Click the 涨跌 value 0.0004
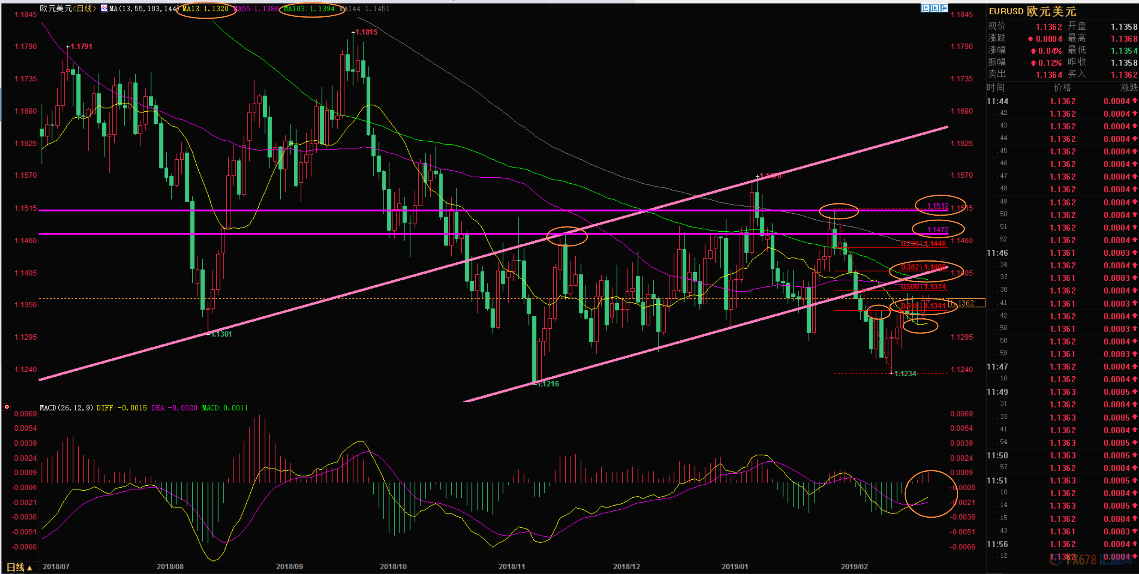This screenshot has height=574, width=1139. click(1049, 39)
